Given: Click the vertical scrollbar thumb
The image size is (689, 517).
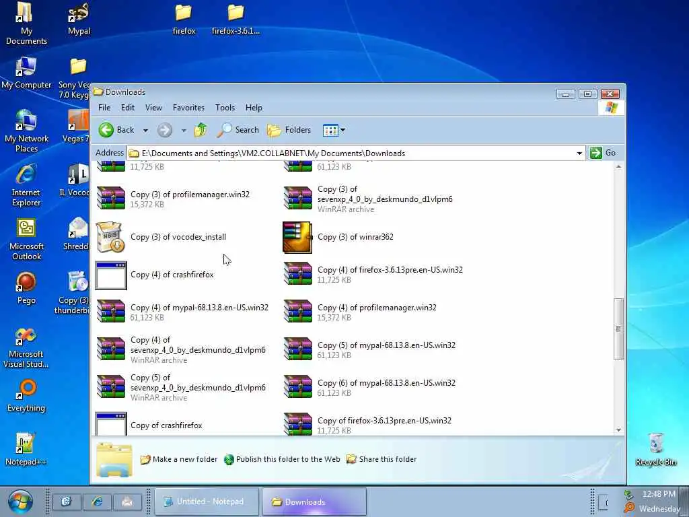Looking at the screenshot, I should [618, 329].
